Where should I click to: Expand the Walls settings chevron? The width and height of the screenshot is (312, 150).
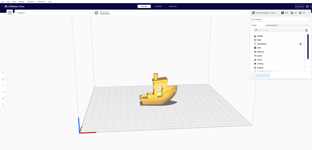coord(305,40)
